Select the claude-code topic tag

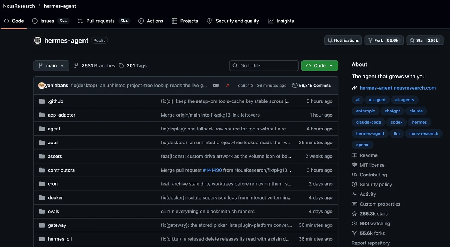click(x=369, y=122)
